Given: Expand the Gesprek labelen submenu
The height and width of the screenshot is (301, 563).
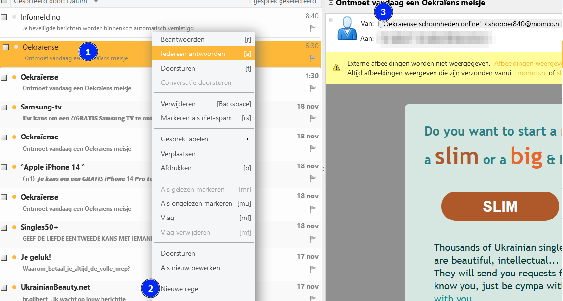Looking at the screenshot, I should [204, 139].
